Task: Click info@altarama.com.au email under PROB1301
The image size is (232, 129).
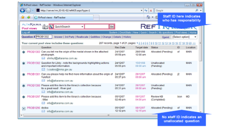Action: pos(60,81)
